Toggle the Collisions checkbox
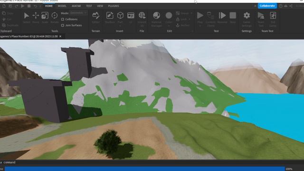304x171 pixels. pos(63,19)
